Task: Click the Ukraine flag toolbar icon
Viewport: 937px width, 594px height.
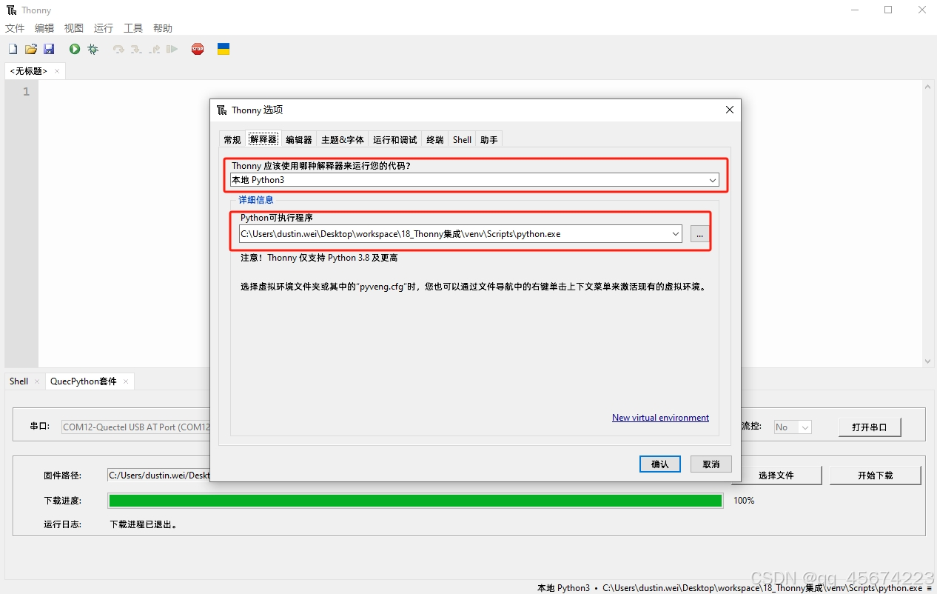Action: (223, 49)
